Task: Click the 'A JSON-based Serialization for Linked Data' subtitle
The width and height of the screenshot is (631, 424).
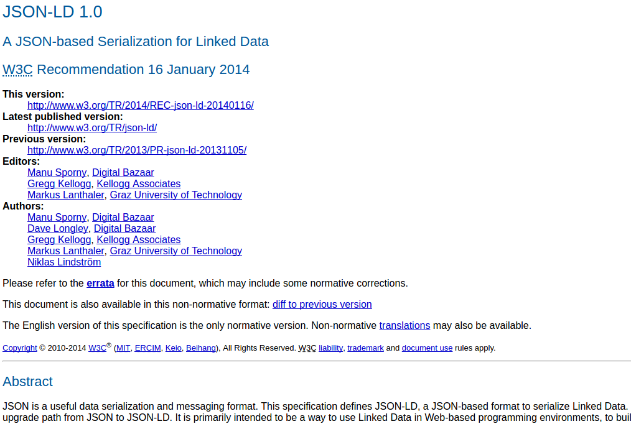Action: point(136,42)
